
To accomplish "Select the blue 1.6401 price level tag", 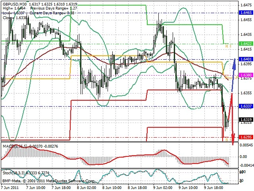I will (x=246, y=59).
